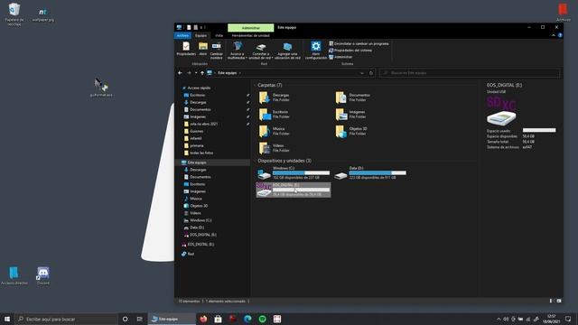Image resolution: width=578 pixels, height=325 pixels.
Task: Open Papelera de reciclaje on desktop
Action: pyautogui.click(x=14, y=14)
